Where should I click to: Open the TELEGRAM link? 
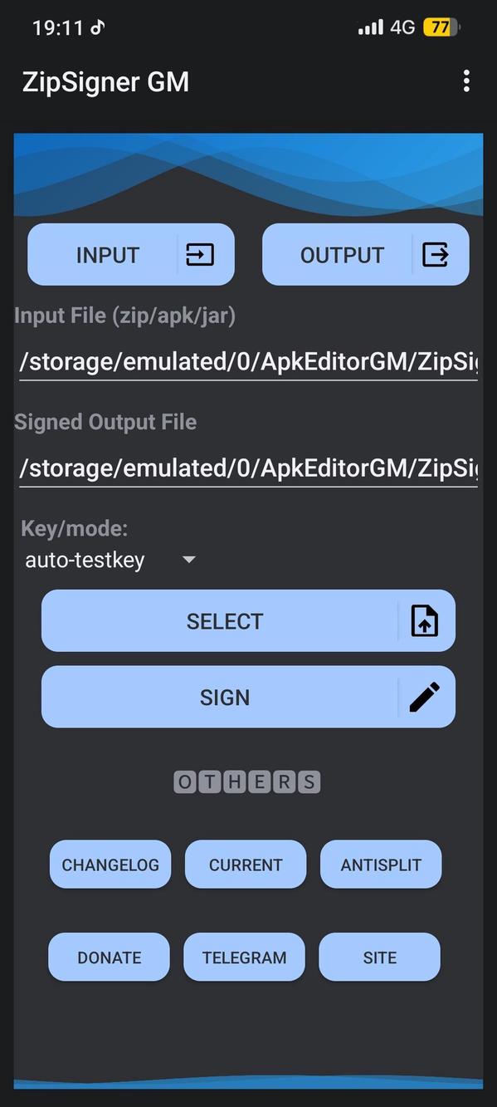[x=244, y=957]
